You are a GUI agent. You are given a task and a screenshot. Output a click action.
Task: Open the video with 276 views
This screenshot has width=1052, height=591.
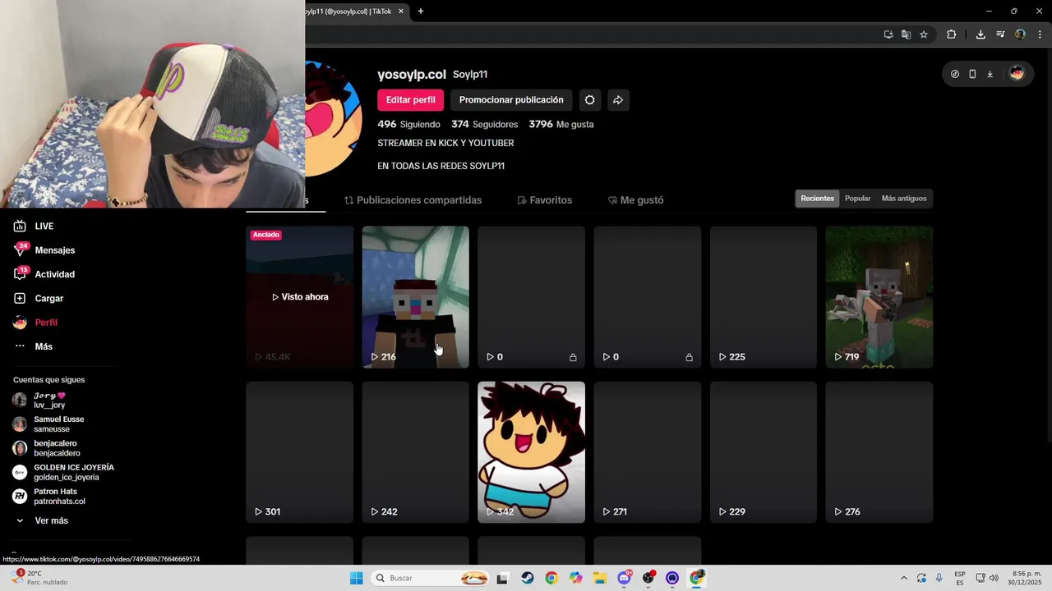click(879, 452)
